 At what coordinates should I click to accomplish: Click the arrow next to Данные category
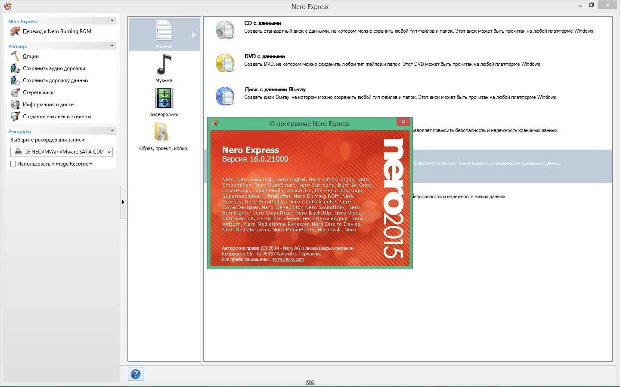point(194,34)
